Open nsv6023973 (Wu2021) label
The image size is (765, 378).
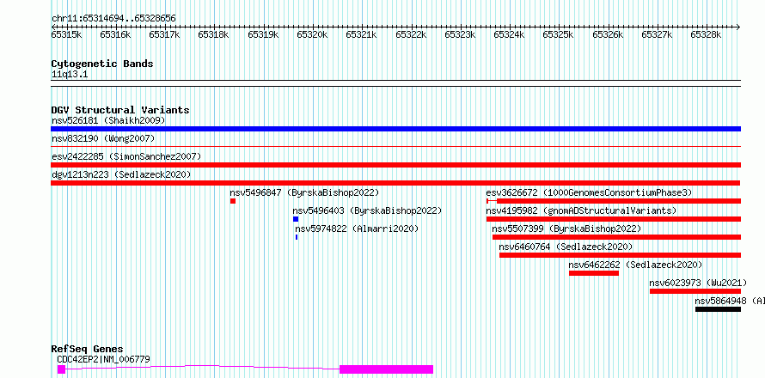(x=698, y=283)
